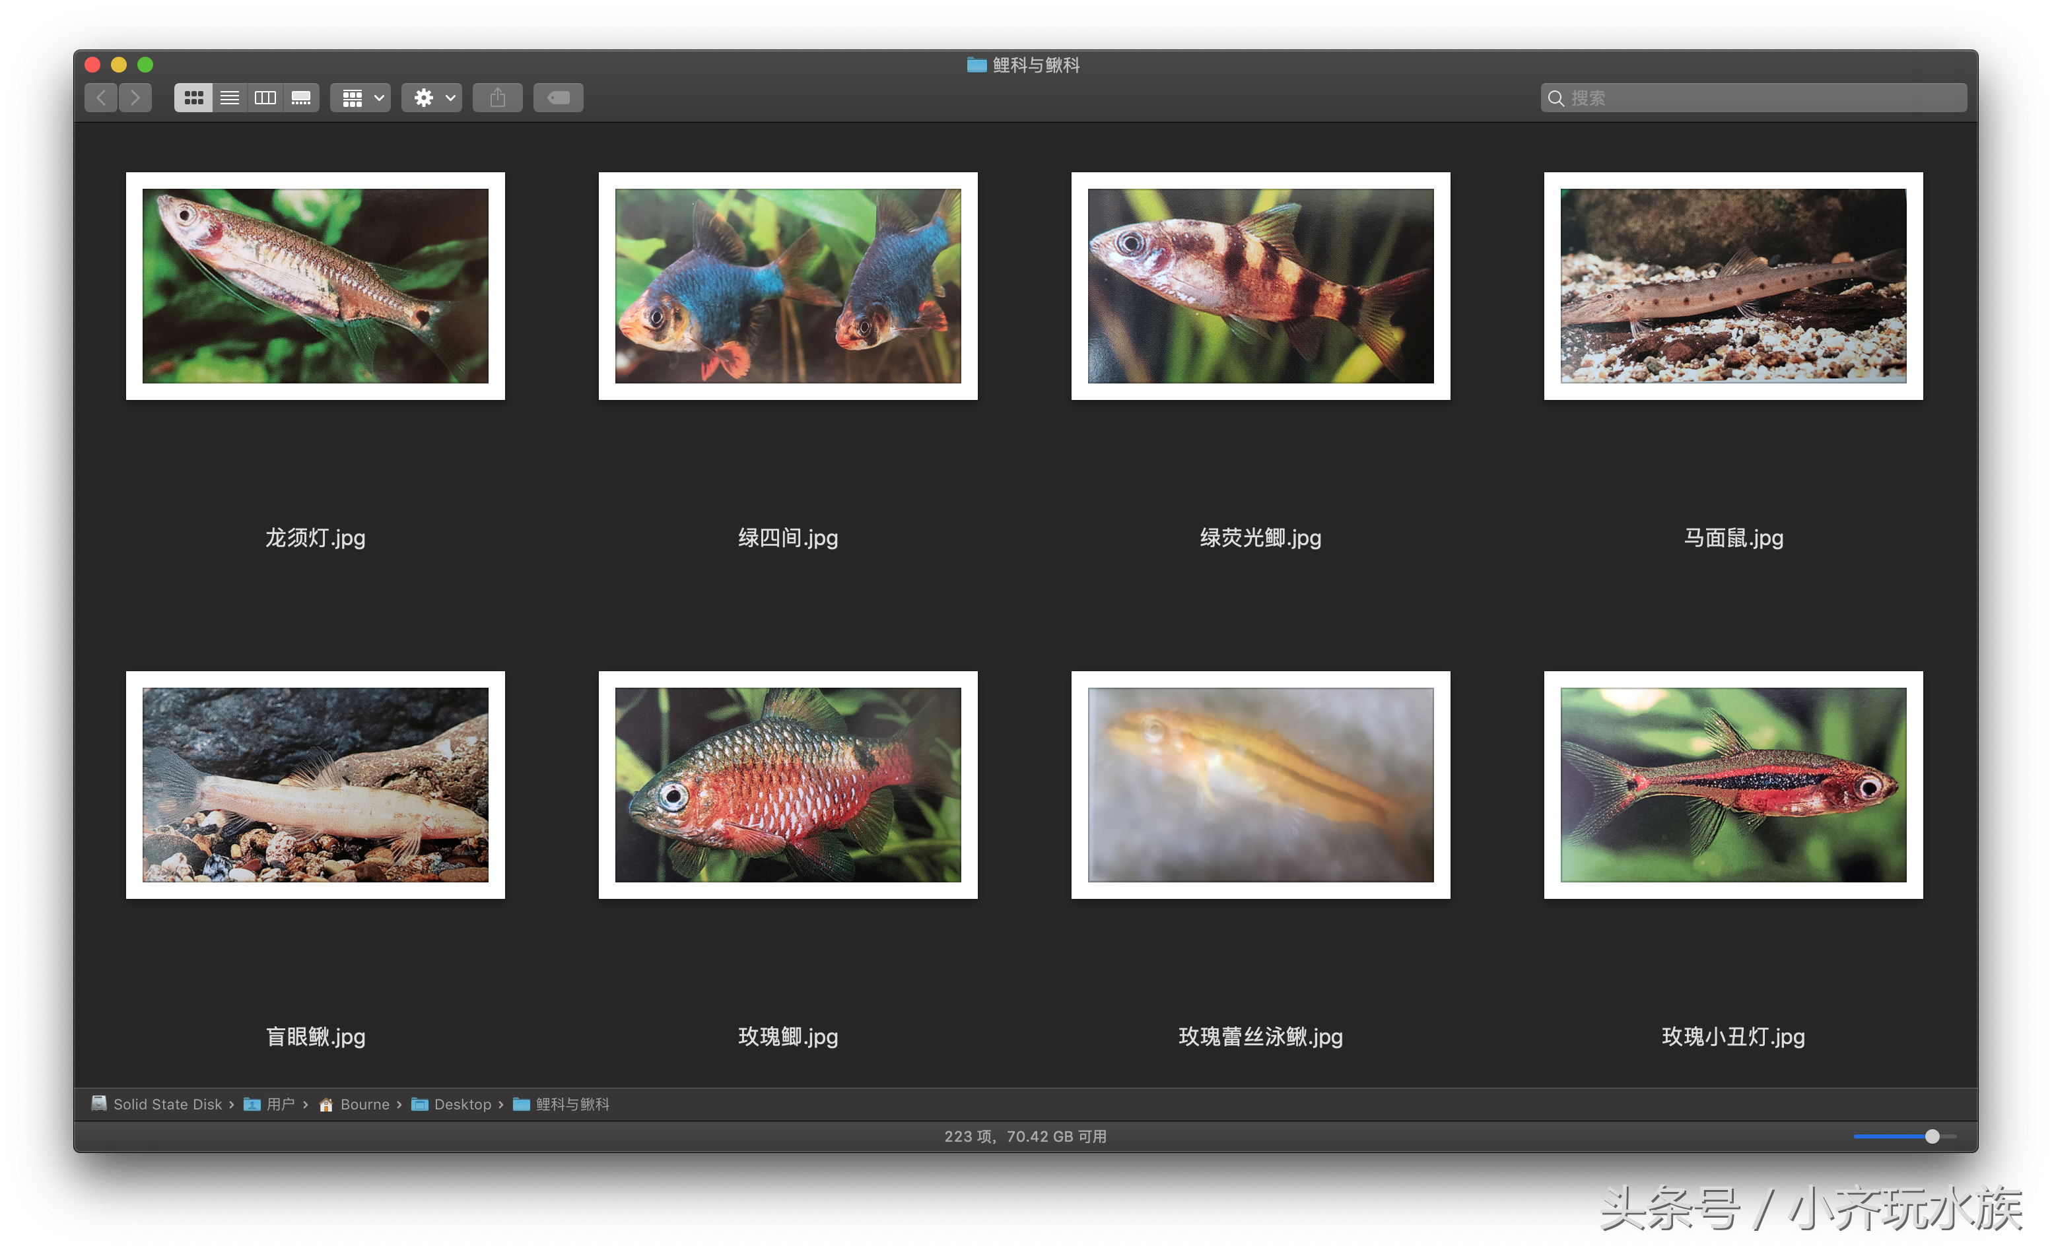Select the 玫瑰鲫.jpg thumbnail
2052x1250 pixels.
tap(788, 785)
